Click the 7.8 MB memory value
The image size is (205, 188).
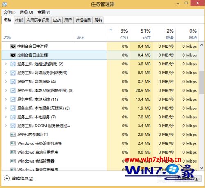pos(144,117)
